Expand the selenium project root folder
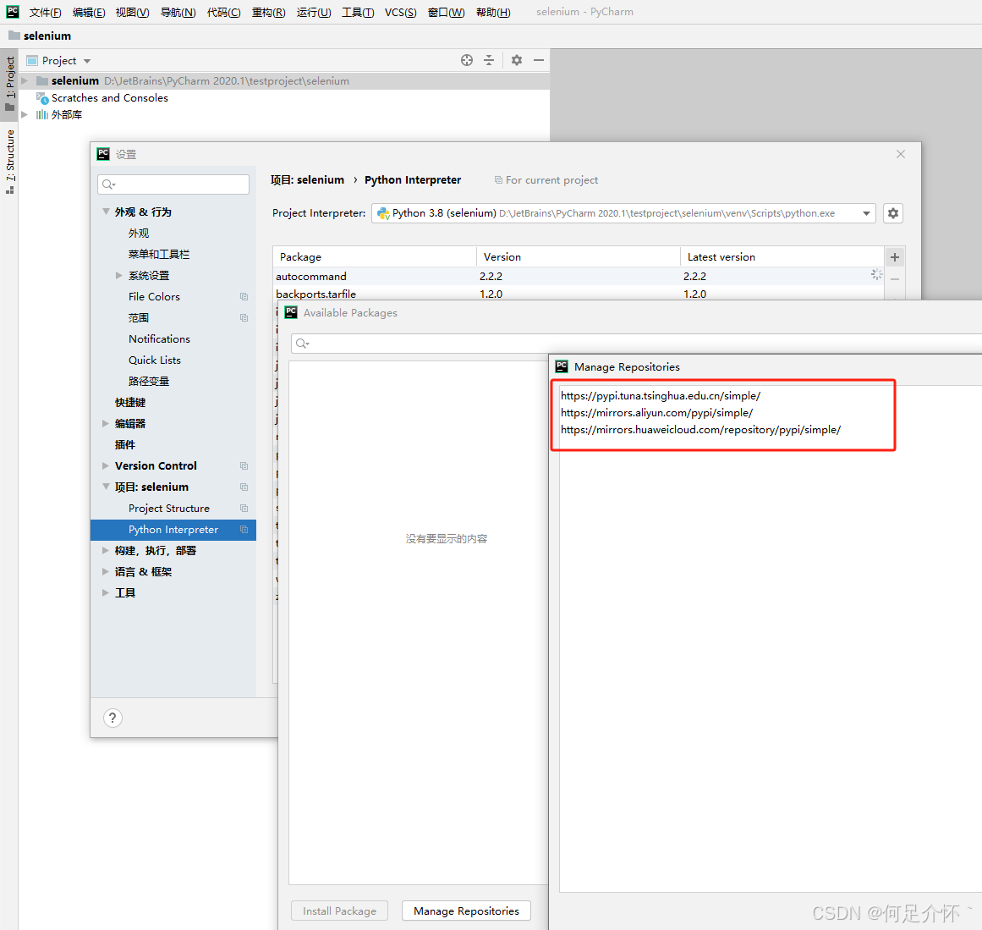 25,81
